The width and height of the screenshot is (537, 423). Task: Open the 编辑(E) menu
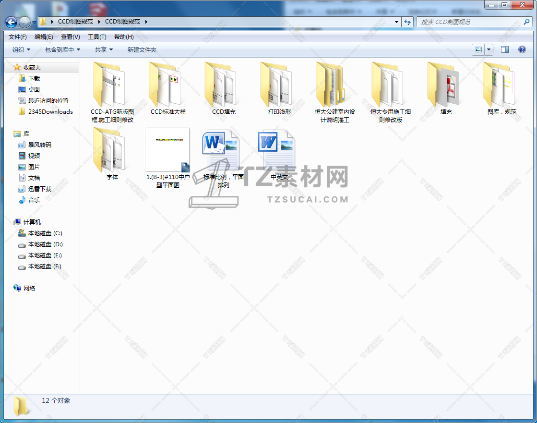(x=44, y=37)
